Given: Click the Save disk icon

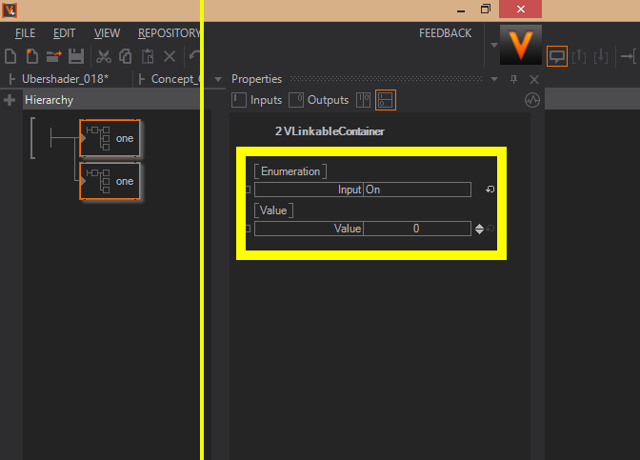Looking at the screenshot, I should point(75,57).
